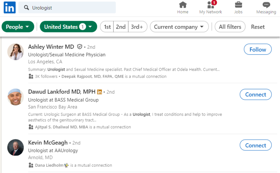
Task: Toggle the 1st connections filter
Action: tap(107, 27)
